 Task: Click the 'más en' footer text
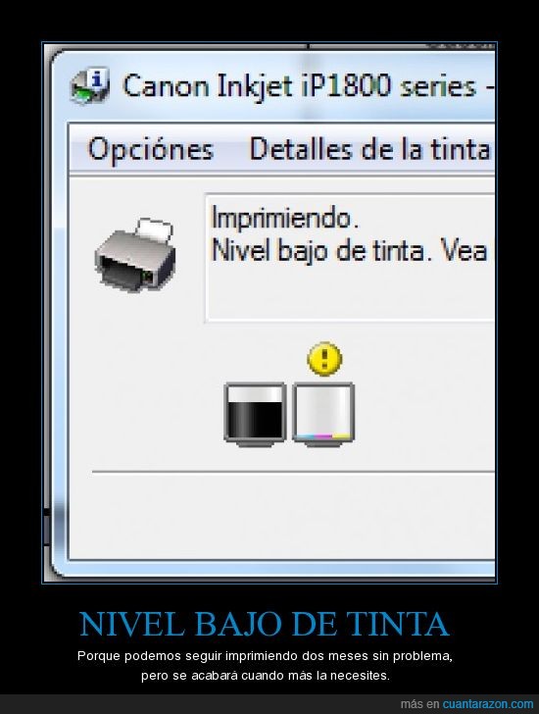419,704
